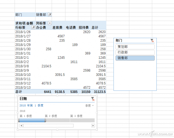Select the 差旅费 column header
This screenshot has height=138, width=174.
click(57, 27)
